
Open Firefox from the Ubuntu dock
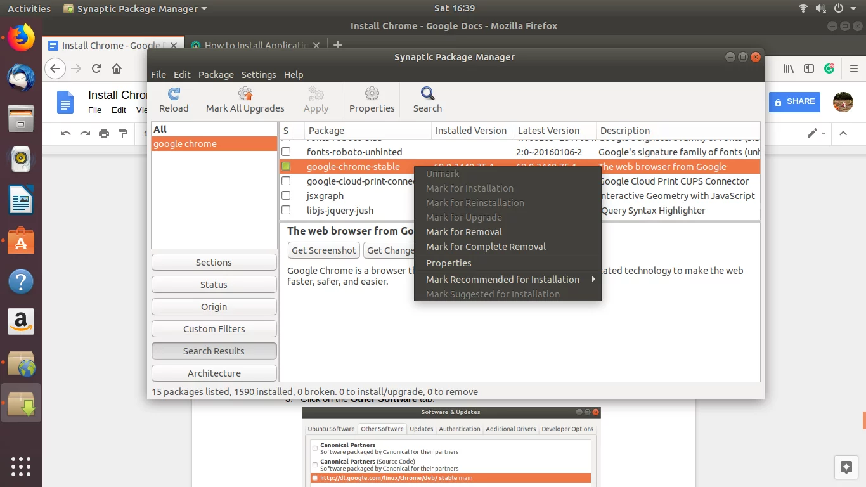21,38
